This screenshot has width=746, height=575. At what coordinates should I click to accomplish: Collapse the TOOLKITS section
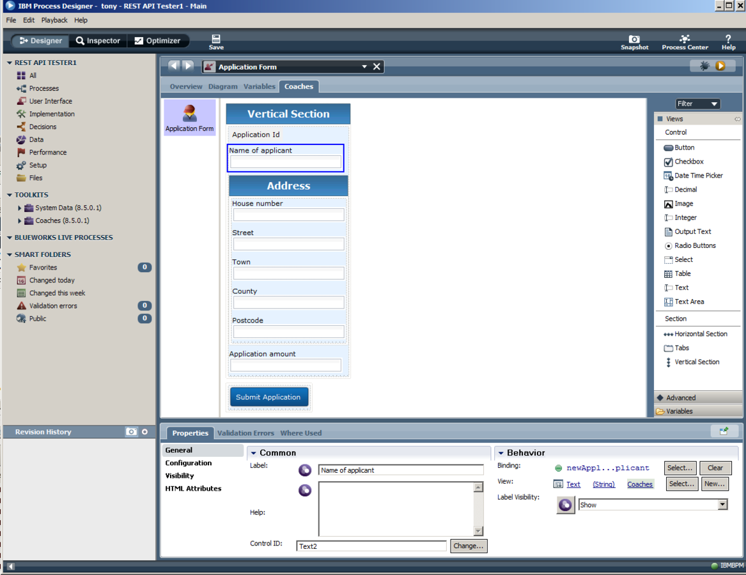[10, 195]
